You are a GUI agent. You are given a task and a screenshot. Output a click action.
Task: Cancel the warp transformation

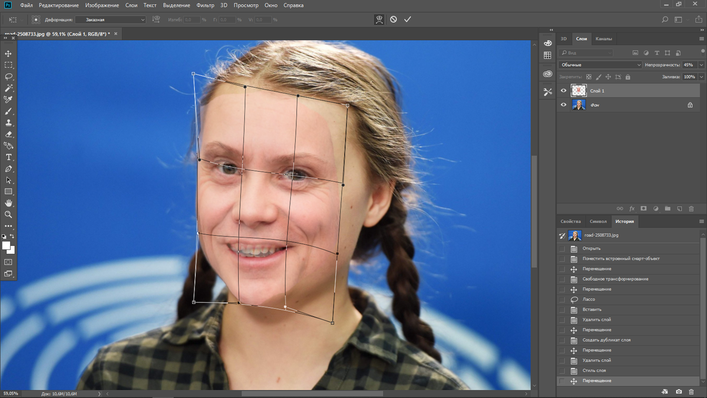(394, 19)
